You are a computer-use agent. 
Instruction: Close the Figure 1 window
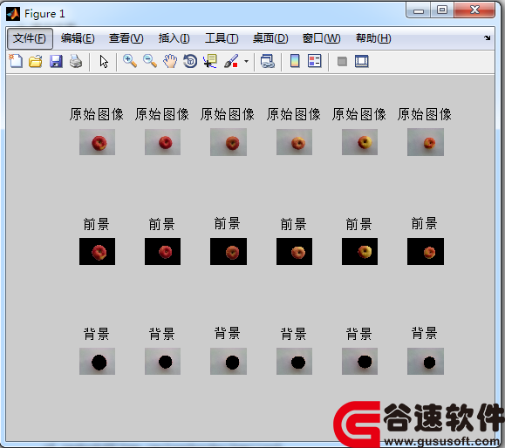pyautogui.click(x=474, y=10)
